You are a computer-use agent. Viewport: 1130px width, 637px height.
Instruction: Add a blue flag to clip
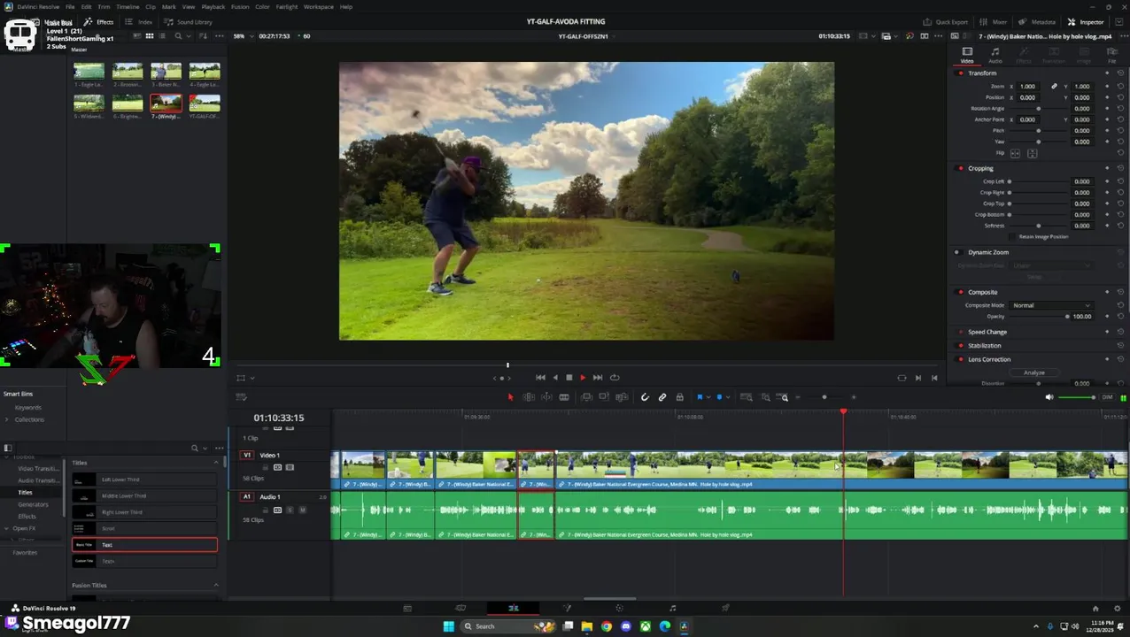click(700, 397)
